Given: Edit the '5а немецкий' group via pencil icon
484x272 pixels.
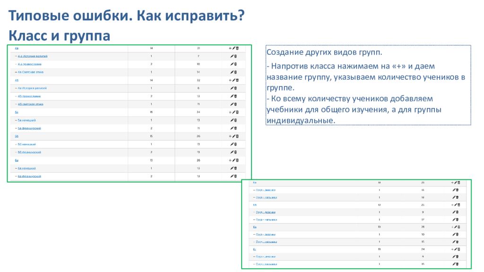Looking at the screenshot, I should 232,120.
